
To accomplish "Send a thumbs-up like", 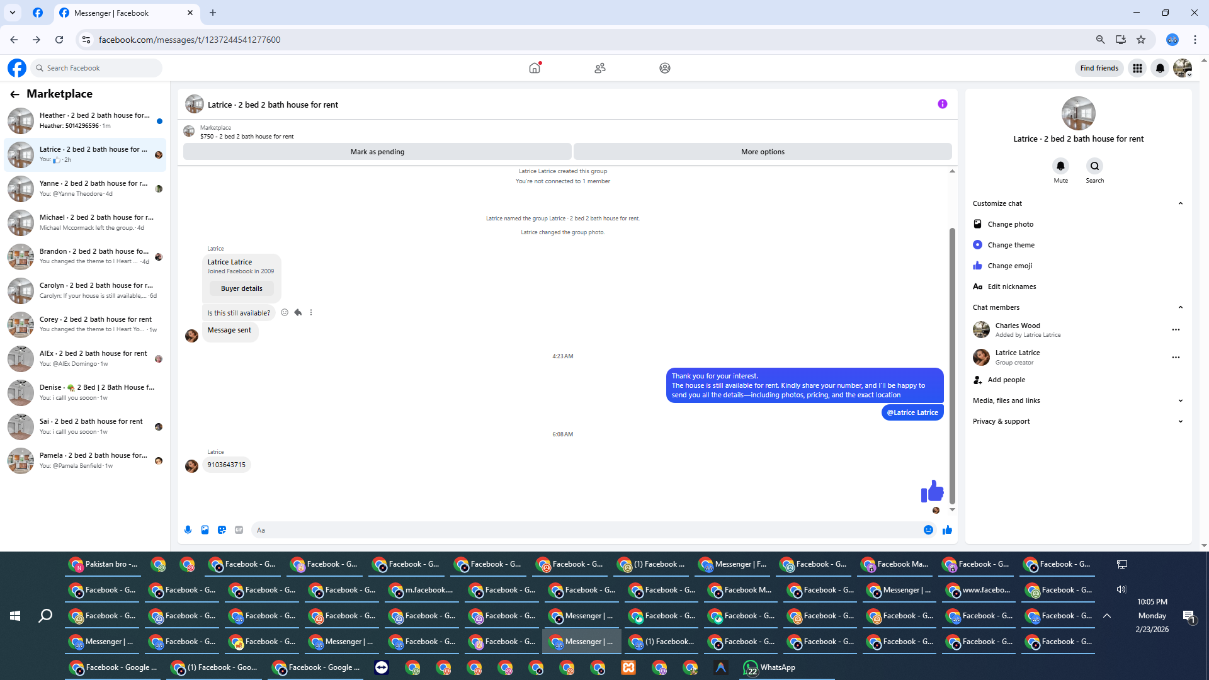I will 947,530.
